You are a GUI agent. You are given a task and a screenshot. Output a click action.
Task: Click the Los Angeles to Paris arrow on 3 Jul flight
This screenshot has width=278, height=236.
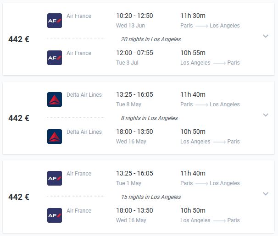219,63
